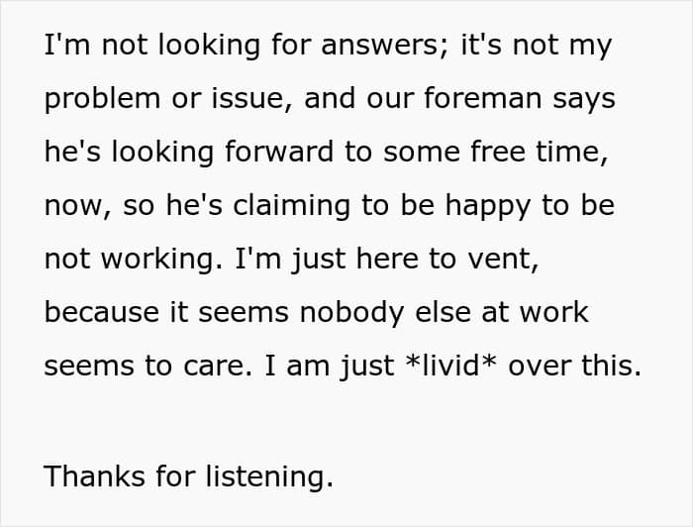Screen dimensions: 693x527
Task: Click on the word "happy"
Action: coord(488,207)
